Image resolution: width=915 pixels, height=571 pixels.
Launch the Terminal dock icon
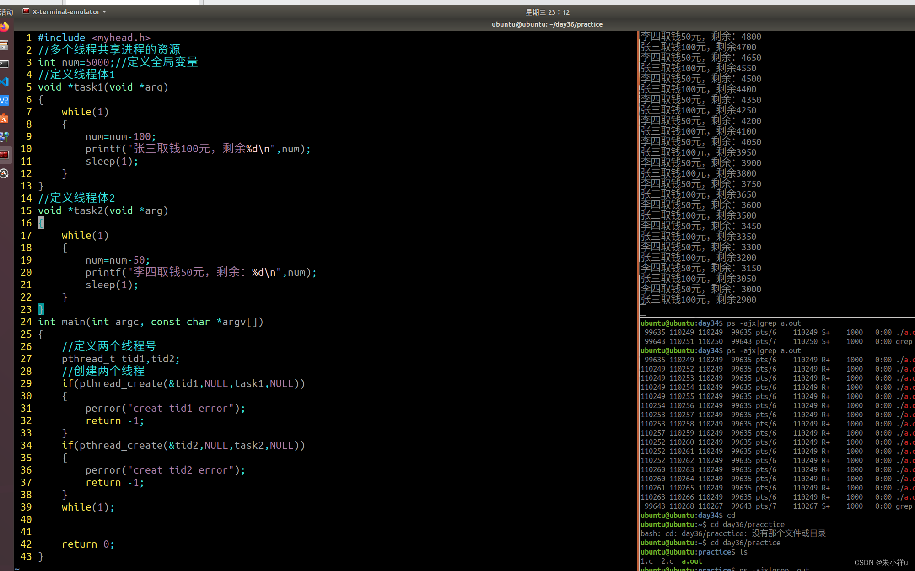[x=4, y=64]
